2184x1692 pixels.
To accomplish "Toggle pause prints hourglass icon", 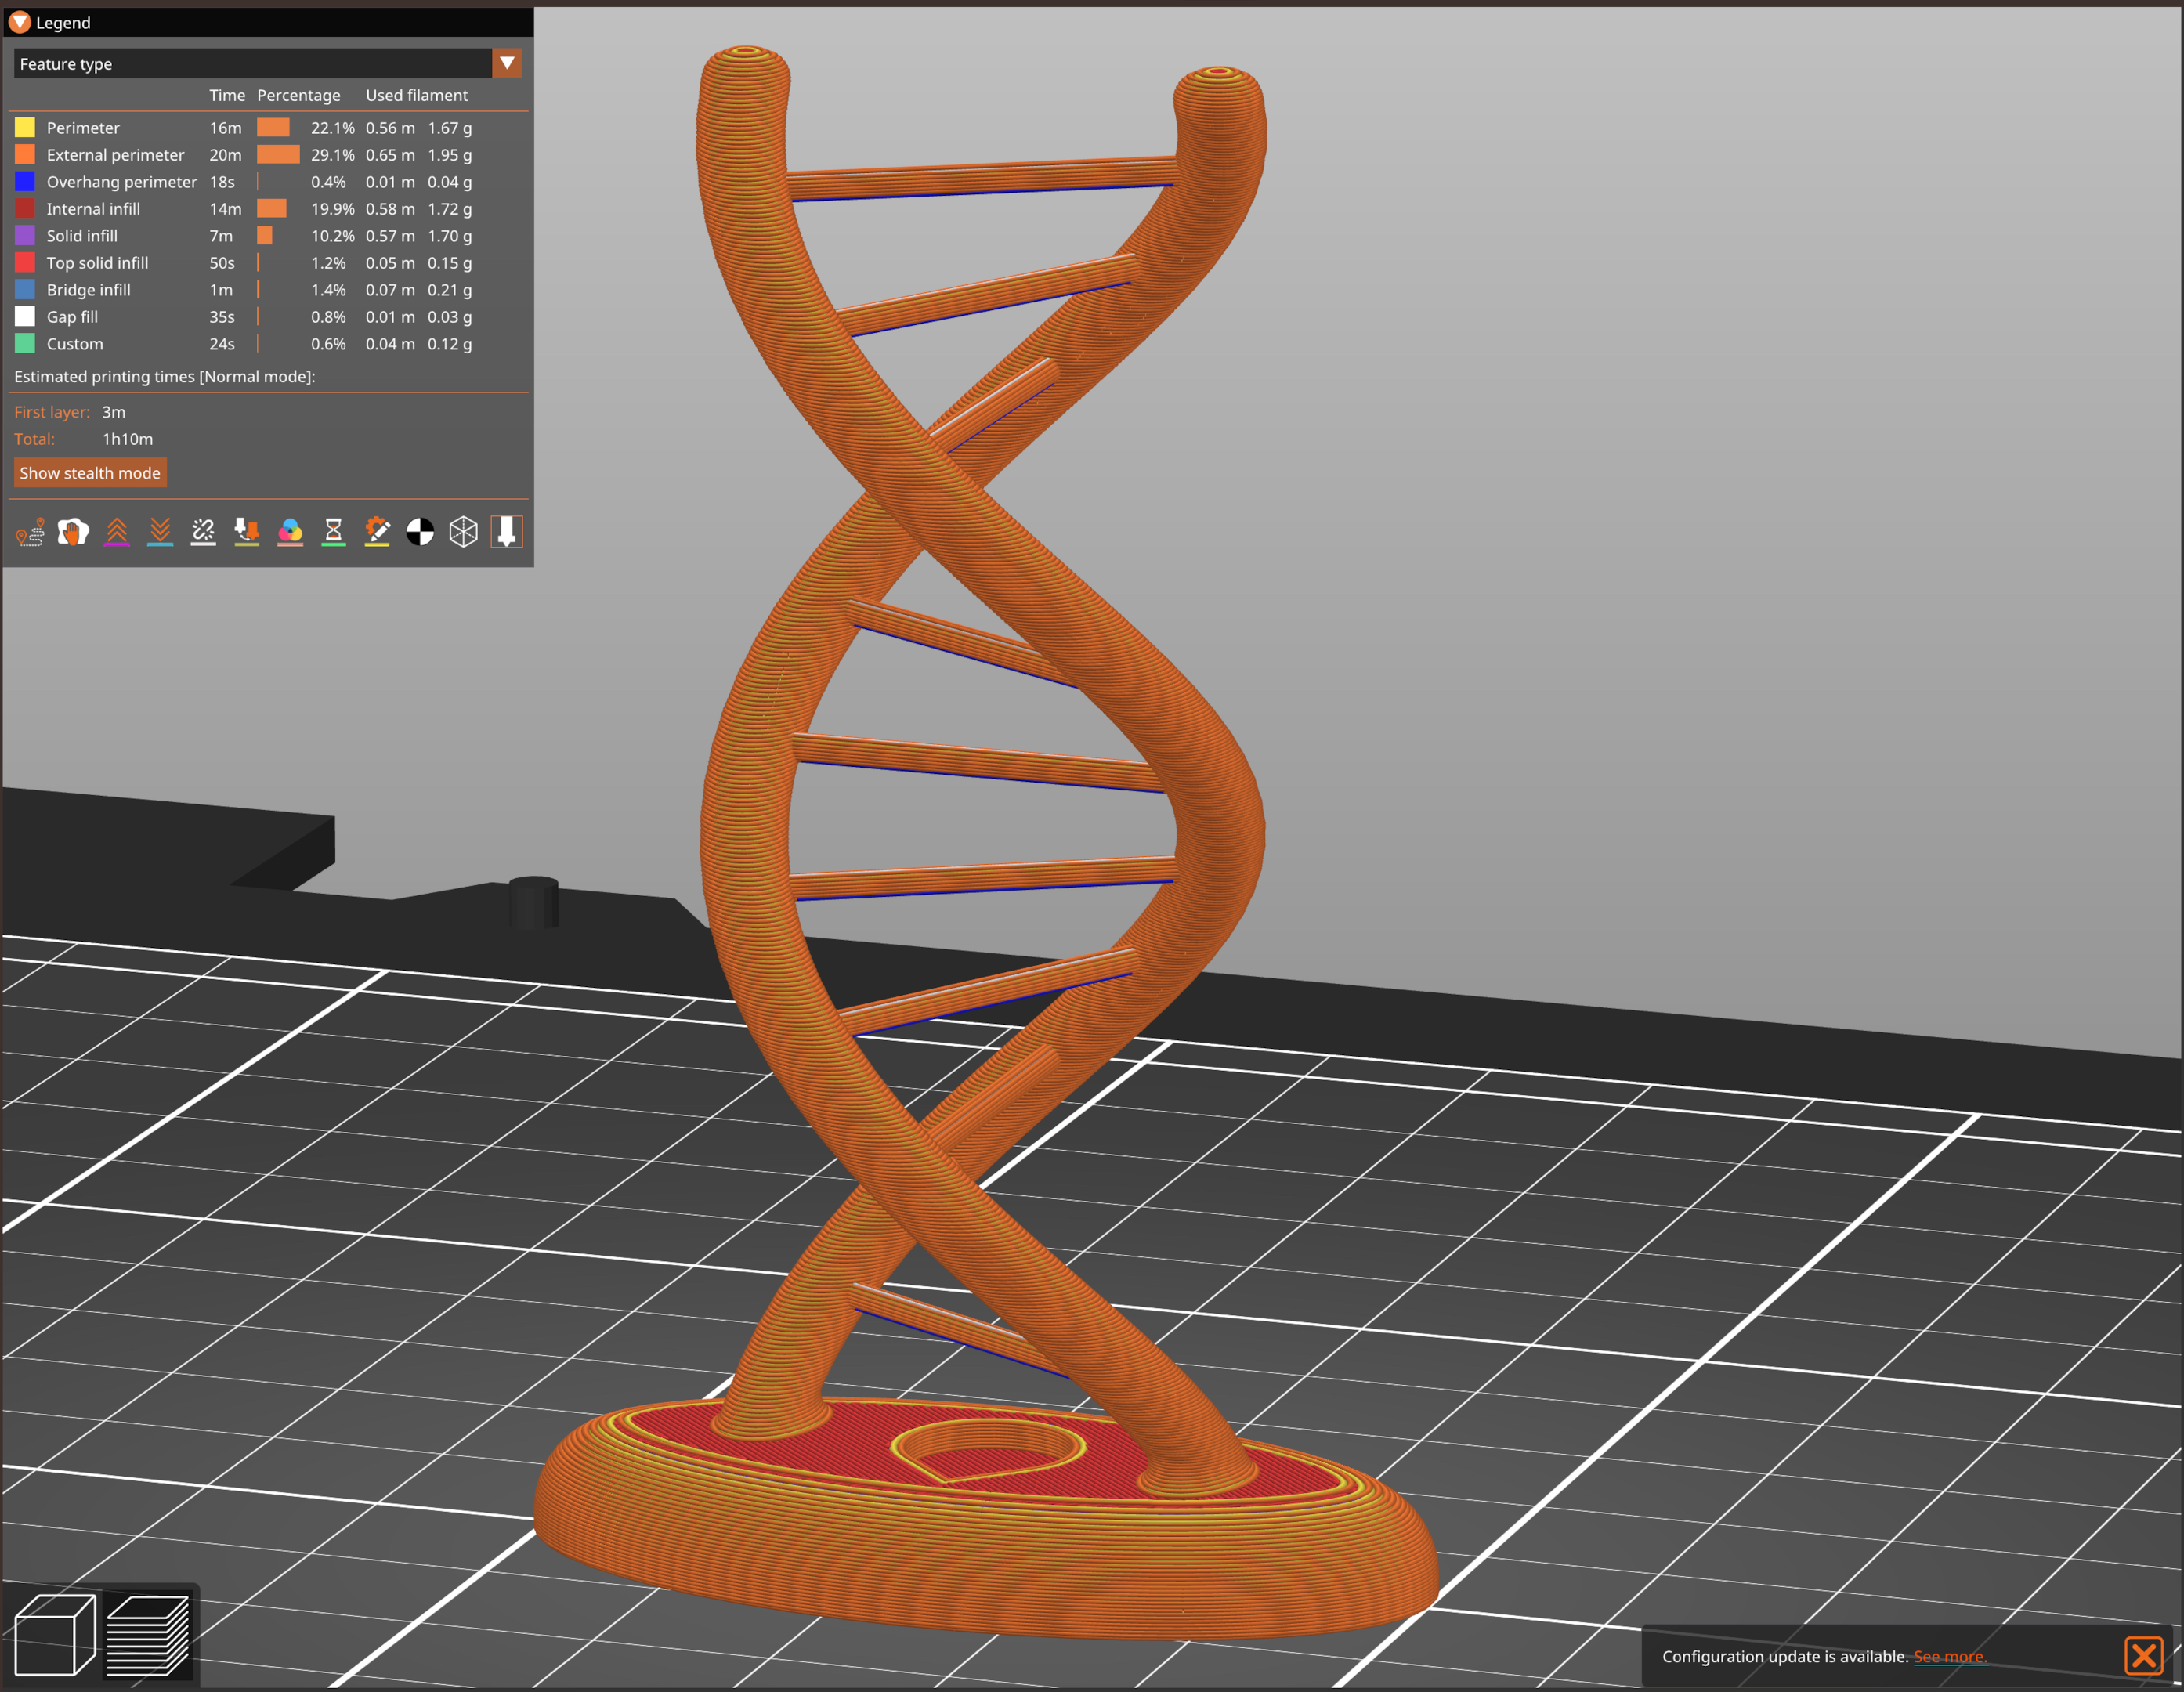I will click(x=333, y=531).
